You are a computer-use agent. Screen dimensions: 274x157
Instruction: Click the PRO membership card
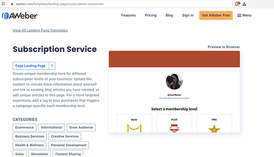[x=214, y=123]
